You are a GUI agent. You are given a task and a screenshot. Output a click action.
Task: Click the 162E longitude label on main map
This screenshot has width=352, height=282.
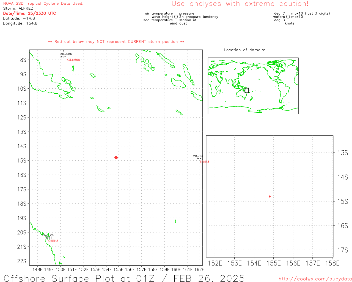click(199, 269)
